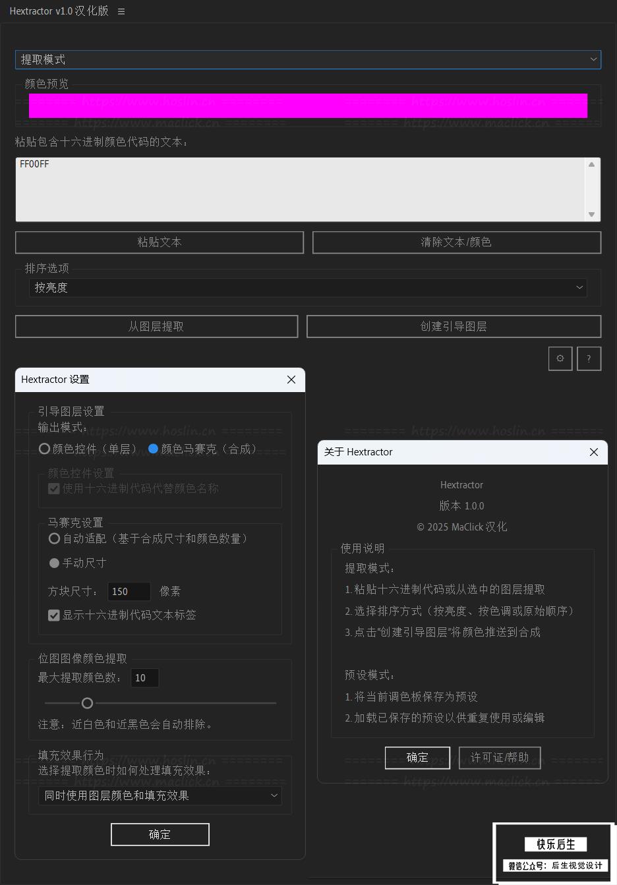Click instruction 2.加载已保存的预设以供重复使用或编辑
This screenshot has width=617, height=885.
[444, 718]
